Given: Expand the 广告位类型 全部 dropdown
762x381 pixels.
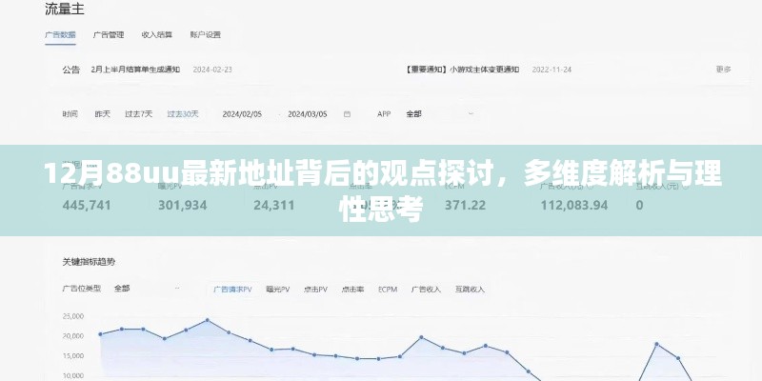Looking at the screenshot, I should coord(146,289).
